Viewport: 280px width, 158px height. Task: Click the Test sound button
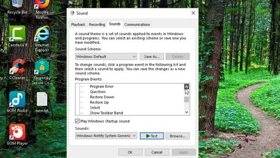152,136
